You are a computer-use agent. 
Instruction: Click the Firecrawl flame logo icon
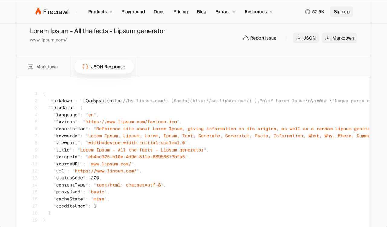pos(38,12)
